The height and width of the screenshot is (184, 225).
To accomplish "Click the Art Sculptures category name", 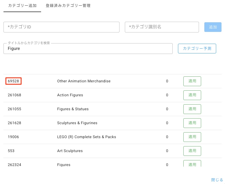I will tap(70, 151).
